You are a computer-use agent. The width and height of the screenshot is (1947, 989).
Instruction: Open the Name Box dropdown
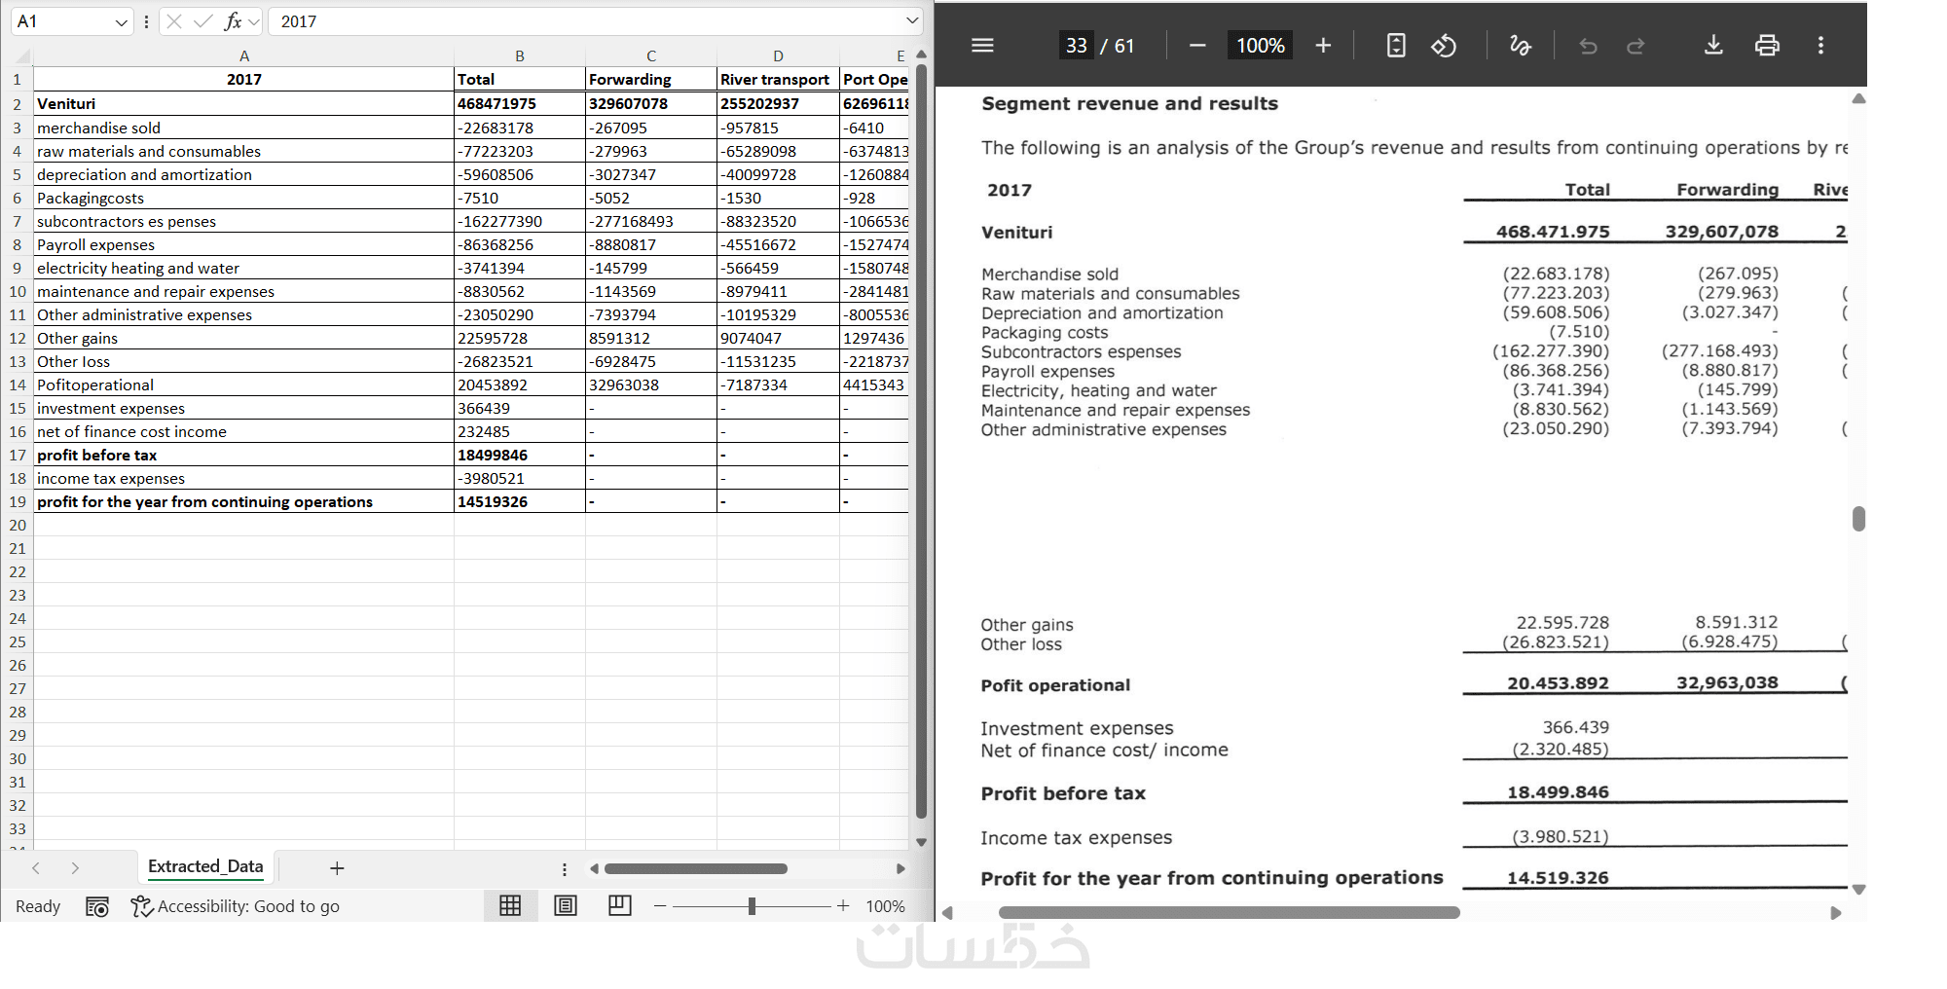pos(121,21)
